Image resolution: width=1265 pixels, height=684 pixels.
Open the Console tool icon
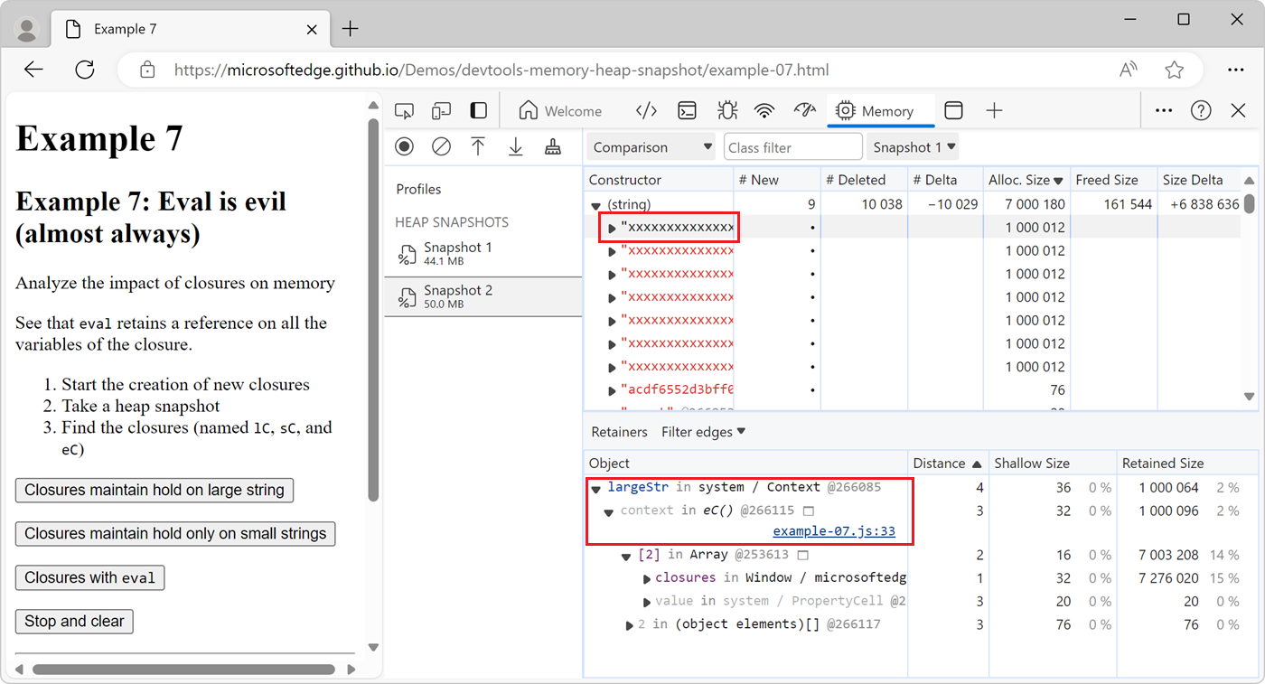[x=688, y=111]
